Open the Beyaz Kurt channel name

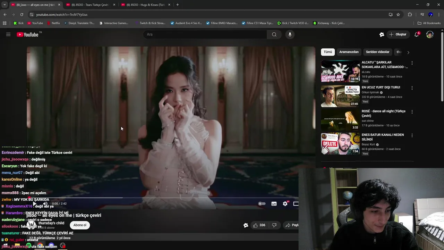pos(368,144)
